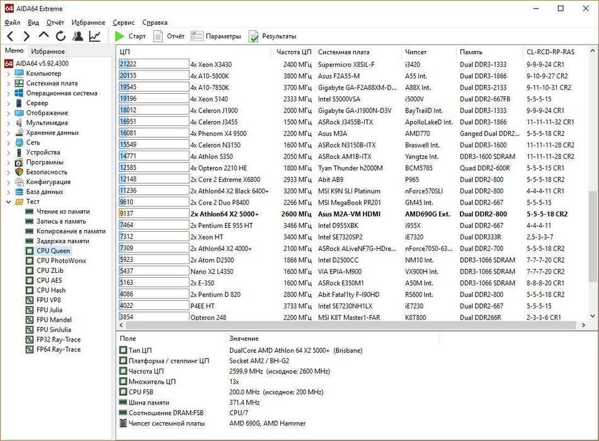Open the Файл menu
The height and width of the screenshot is (441, 599).
(x=12, y=23)
